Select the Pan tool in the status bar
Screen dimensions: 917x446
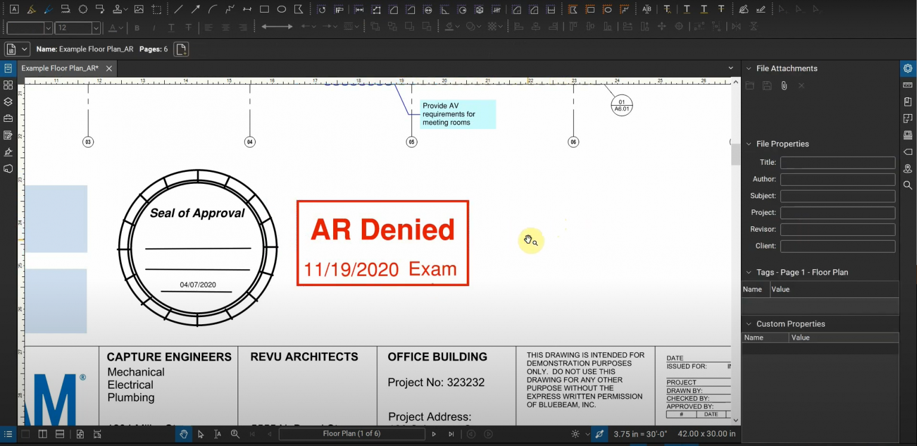click(x=184, y=434)
